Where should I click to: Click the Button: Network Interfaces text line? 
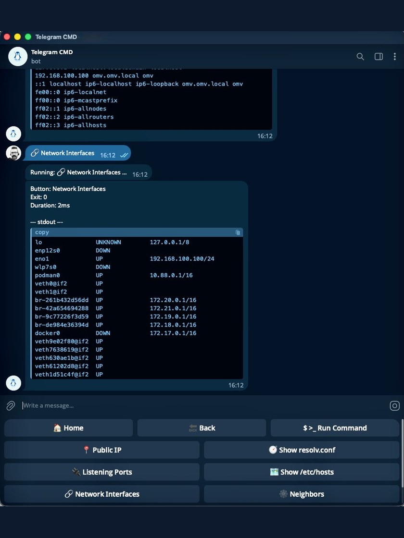coord(68,189)
